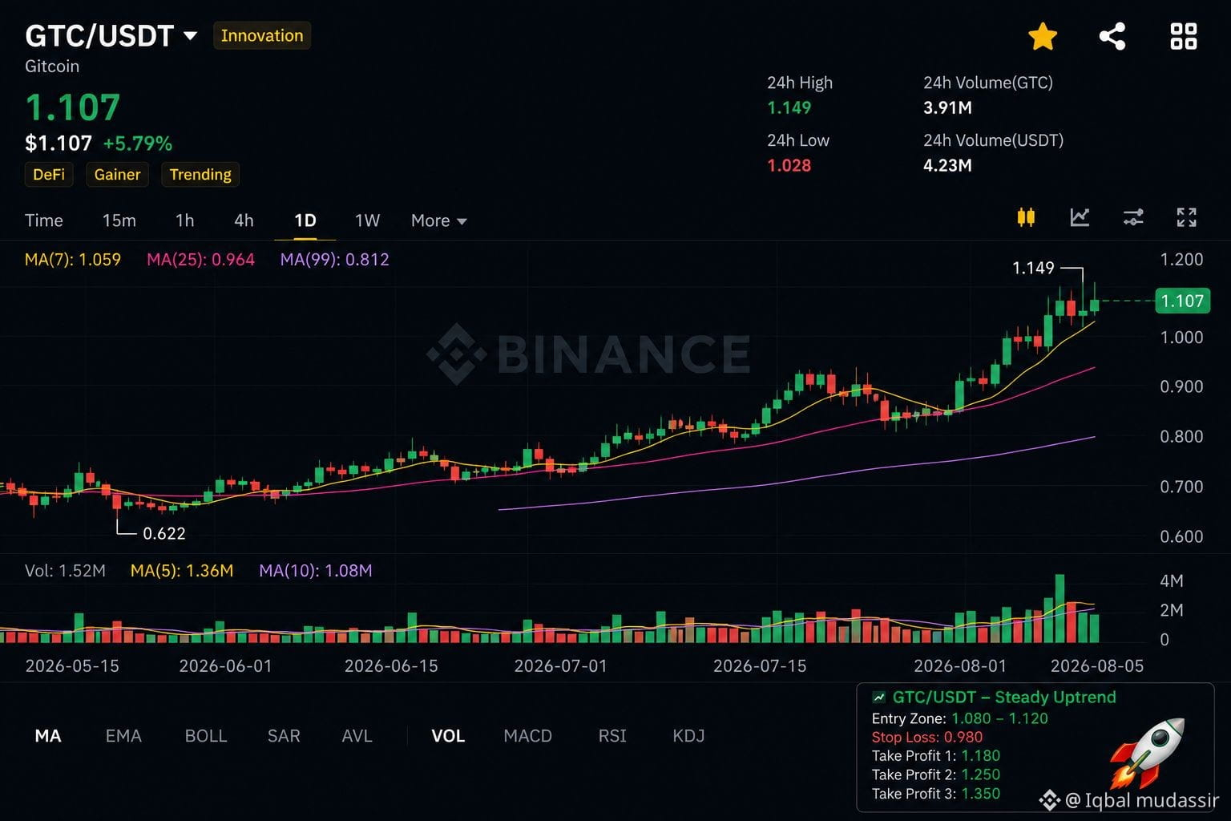Select the Time chart tab
Screen dimensions: 1231x821
point(44,220)
